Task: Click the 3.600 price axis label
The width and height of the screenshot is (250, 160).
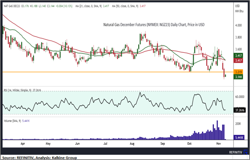Action: click(239, 49)
